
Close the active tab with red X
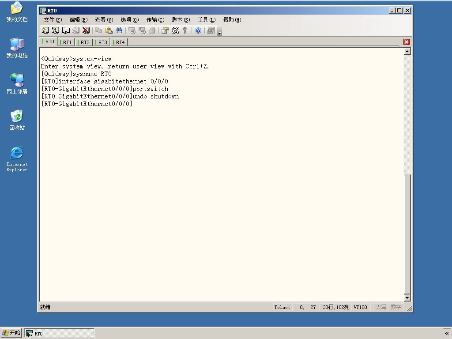click(x=407, y=42)
